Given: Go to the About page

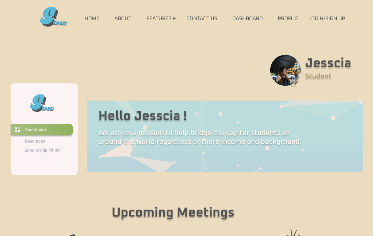Looking at the screenshot, I should [x=123, y=19].
